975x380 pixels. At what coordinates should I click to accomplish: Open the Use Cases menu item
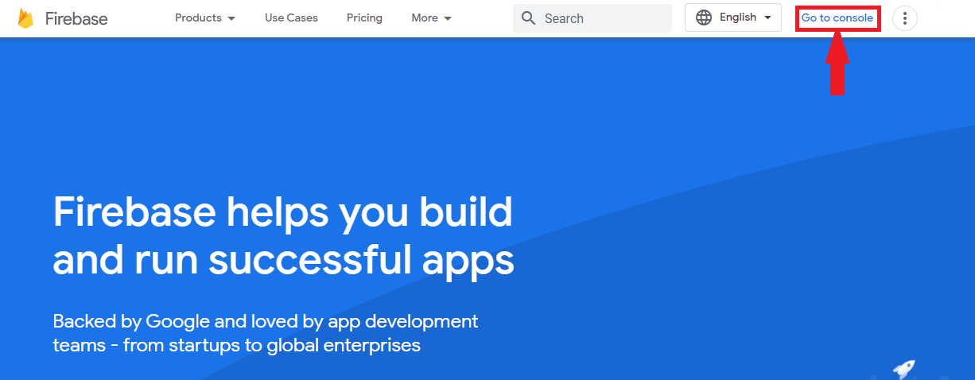(x=291, y=17)
